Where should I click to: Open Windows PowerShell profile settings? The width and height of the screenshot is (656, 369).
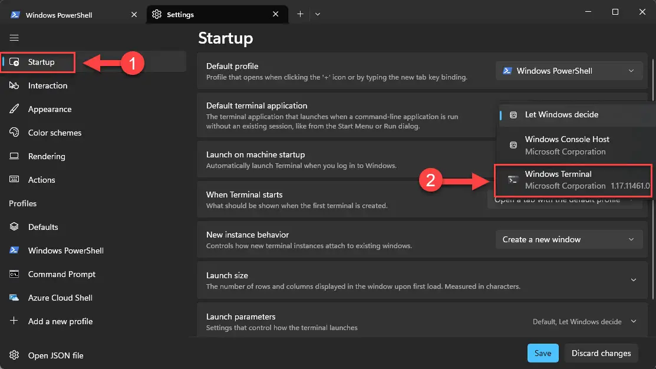point(94,250)
